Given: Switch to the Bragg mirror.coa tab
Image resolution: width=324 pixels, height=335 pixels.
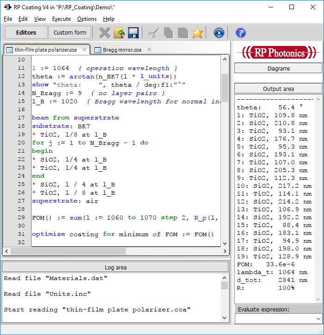Looking at the screenshot, I should point(122,50).
